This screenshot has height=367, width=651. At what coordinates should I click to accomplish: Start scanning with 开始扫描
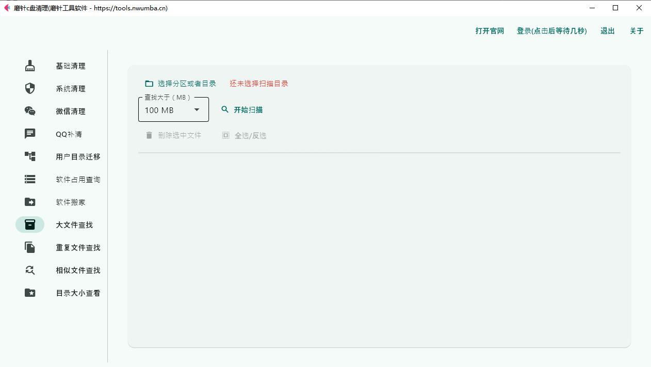(249, 109)
